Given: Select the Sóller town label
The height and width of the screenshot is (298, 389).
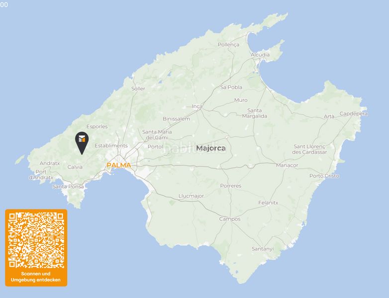Looking at the screenshot, I should [x=138, y=88].
